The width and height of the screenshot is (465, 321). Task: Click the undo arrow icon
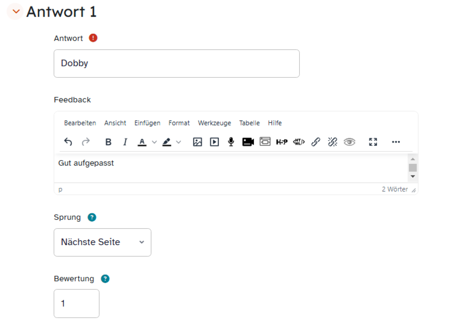[68, 142]
